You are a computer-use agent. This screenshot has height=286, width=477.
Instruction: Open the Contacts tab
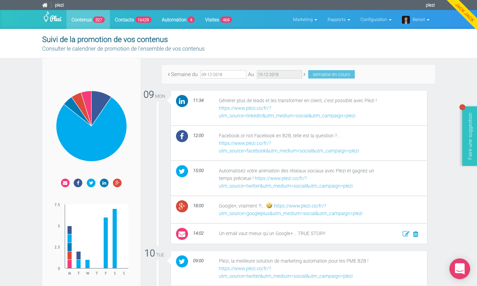133,20
